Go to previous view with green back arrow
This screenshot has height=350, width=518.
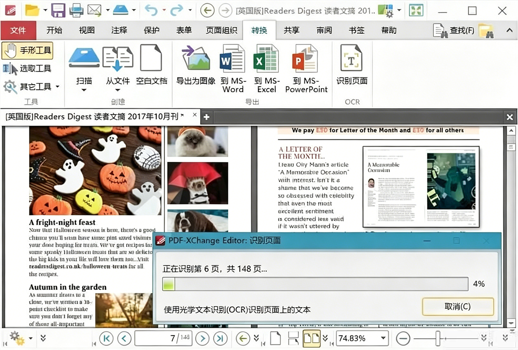point(208,10)
